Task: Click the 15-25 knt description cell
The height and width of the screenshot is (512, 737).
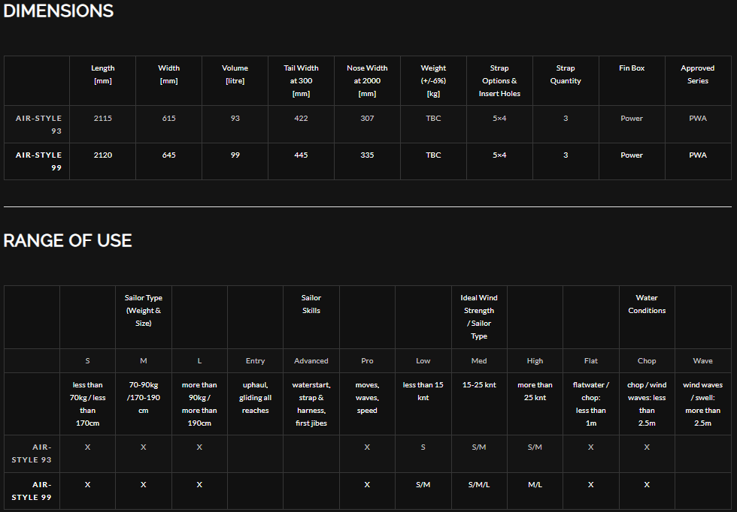Action: pos(479,385)
